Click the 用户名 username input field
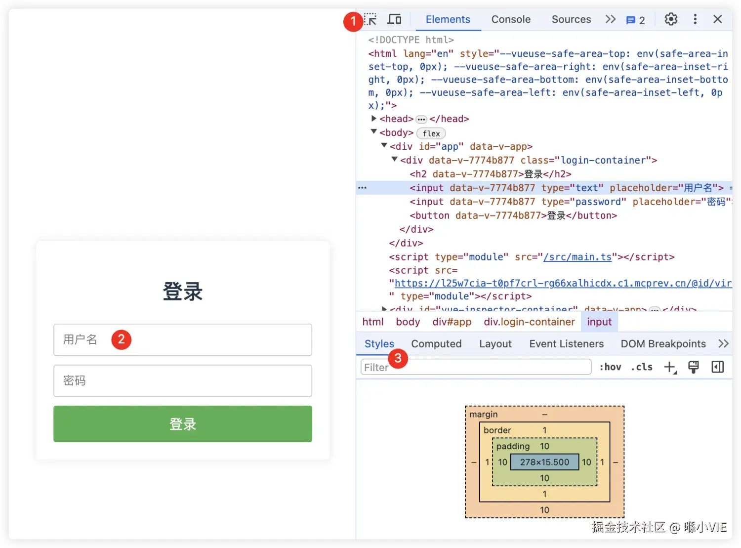The image size is (741, 548). pyautogui.click(x=183, y=339)
